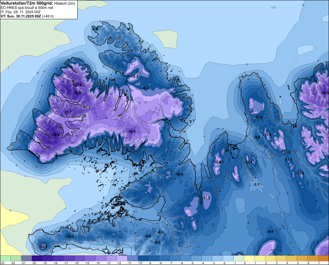
Task: Click the -9.0 temperature label
Action: click(148, 236)
